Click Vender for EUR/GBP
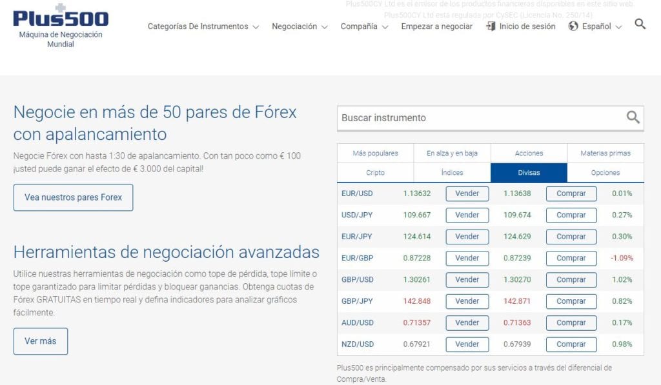 point(467,258)
